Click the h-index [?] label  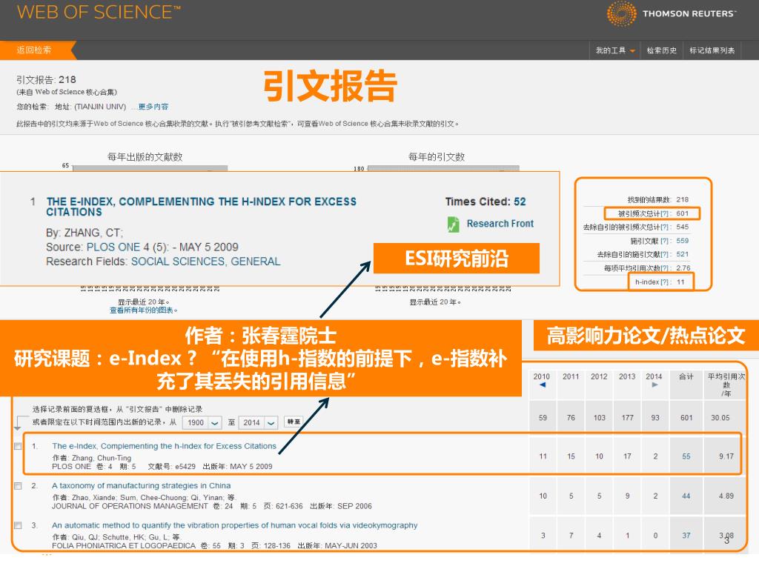[x=653, y=282]
